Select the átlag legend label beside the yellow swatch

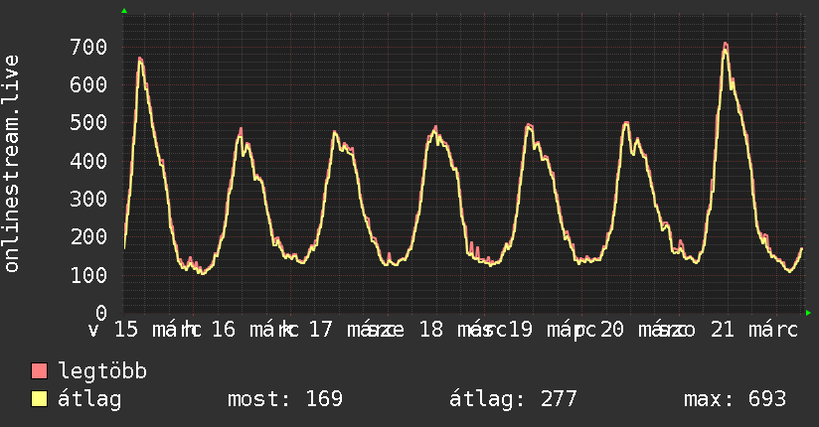tap(89, 399)
